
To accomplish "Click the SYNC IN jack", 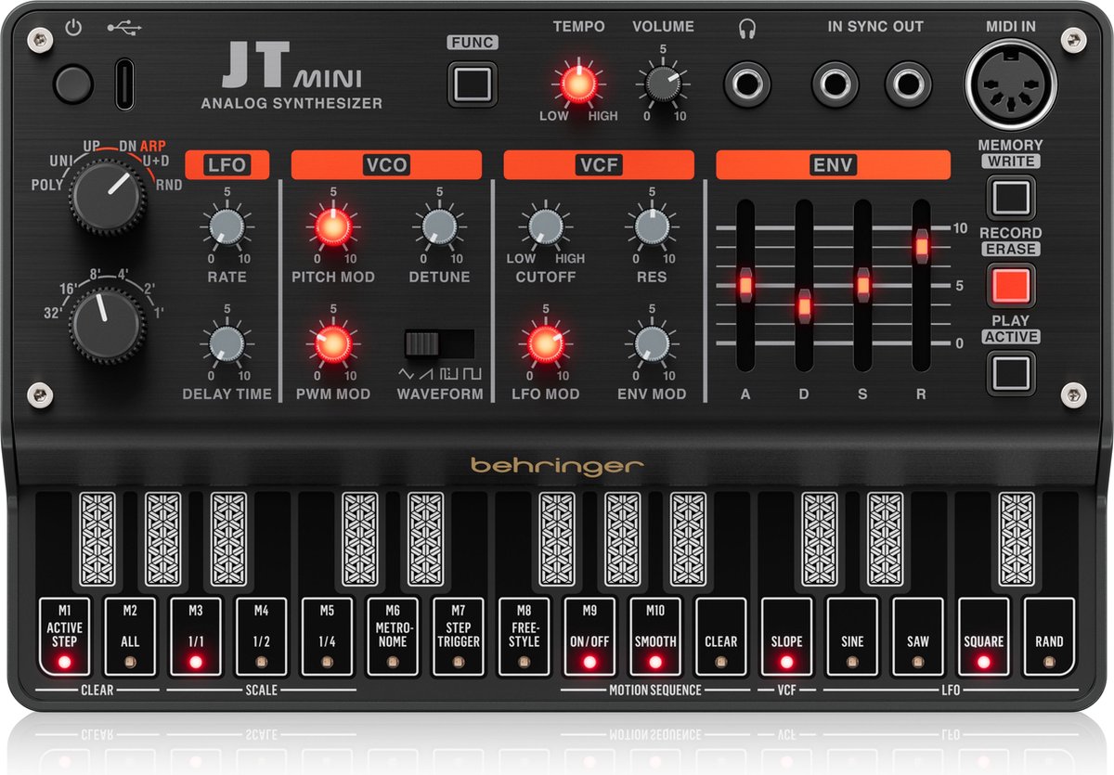I will tap(835, 85).
